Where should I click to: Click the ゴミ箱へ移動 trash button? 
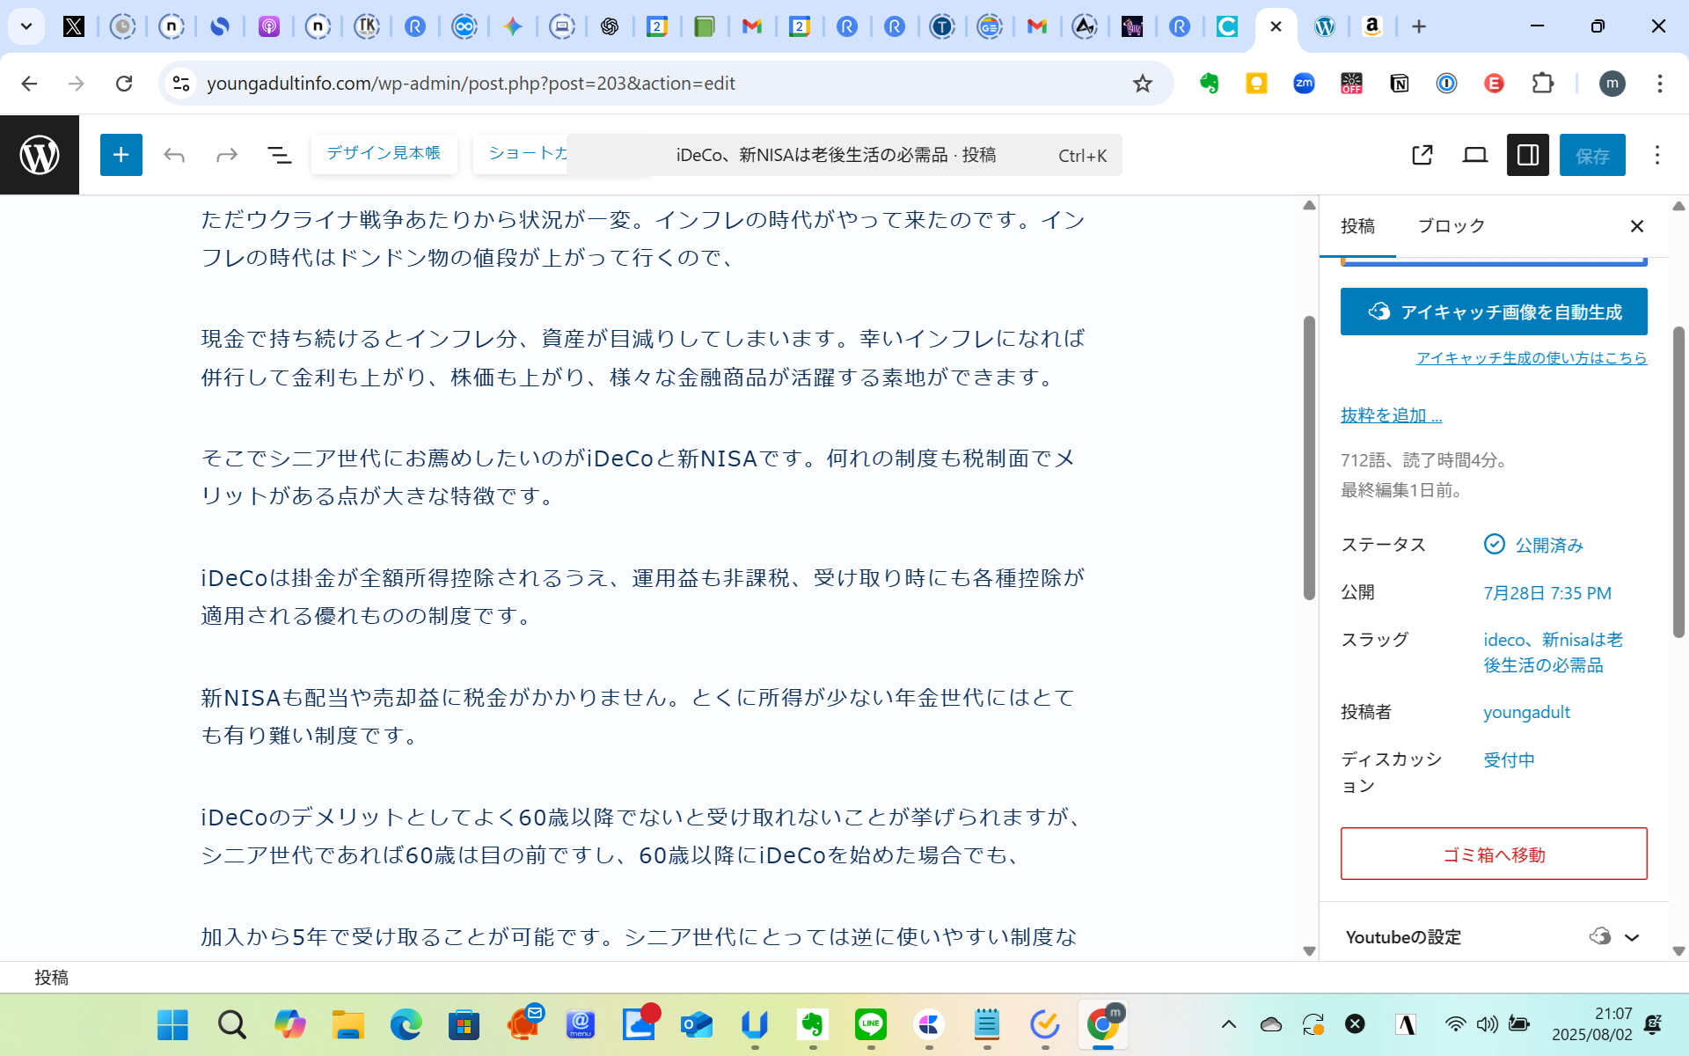1494,854
